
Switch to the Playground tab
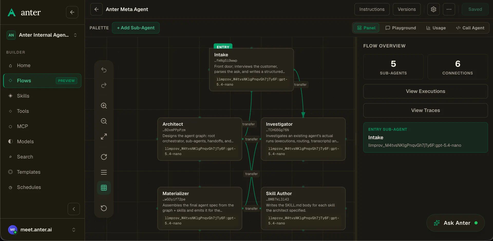(x=401, y=28)
